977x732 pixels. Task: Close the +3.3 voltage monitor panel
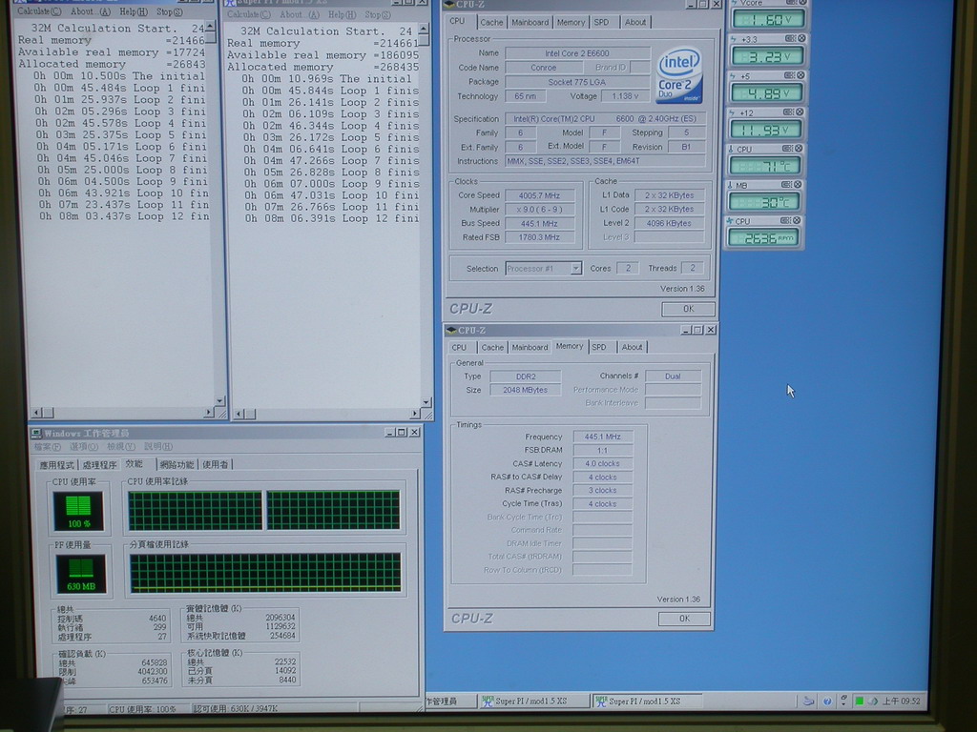[801, 38]
